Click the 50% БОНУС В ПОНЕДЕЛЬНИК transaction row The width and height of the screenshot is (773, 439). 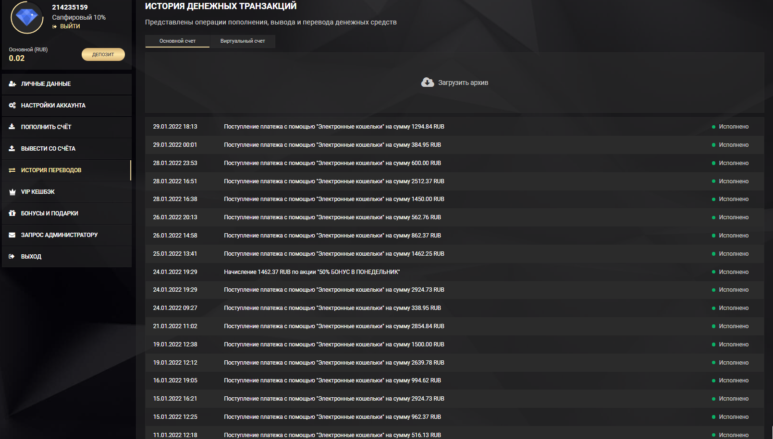point(312,272)
